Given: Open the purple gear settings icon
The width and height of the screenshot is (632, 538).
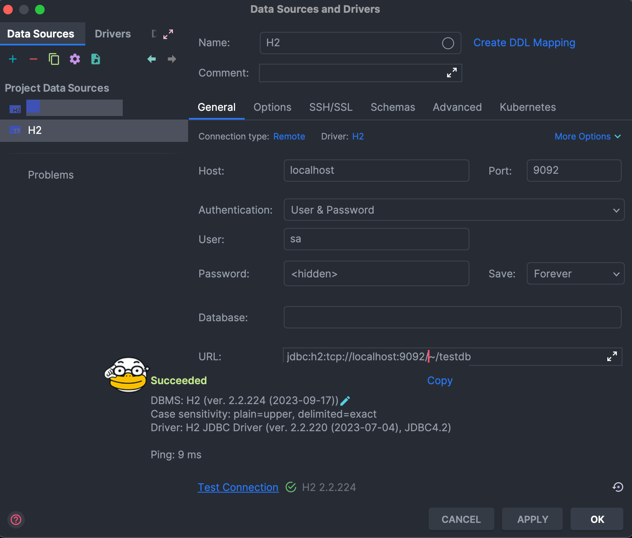Looking at the screenshot, I should point(75,59).
